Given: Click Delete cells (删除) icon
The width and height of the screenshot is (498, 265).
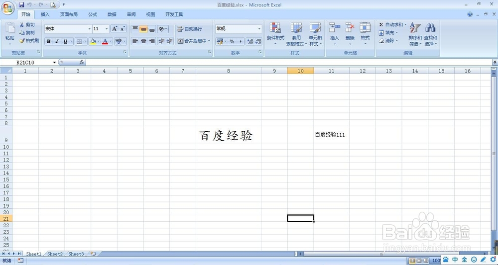Looking at the screenshot, I should 350,27.
